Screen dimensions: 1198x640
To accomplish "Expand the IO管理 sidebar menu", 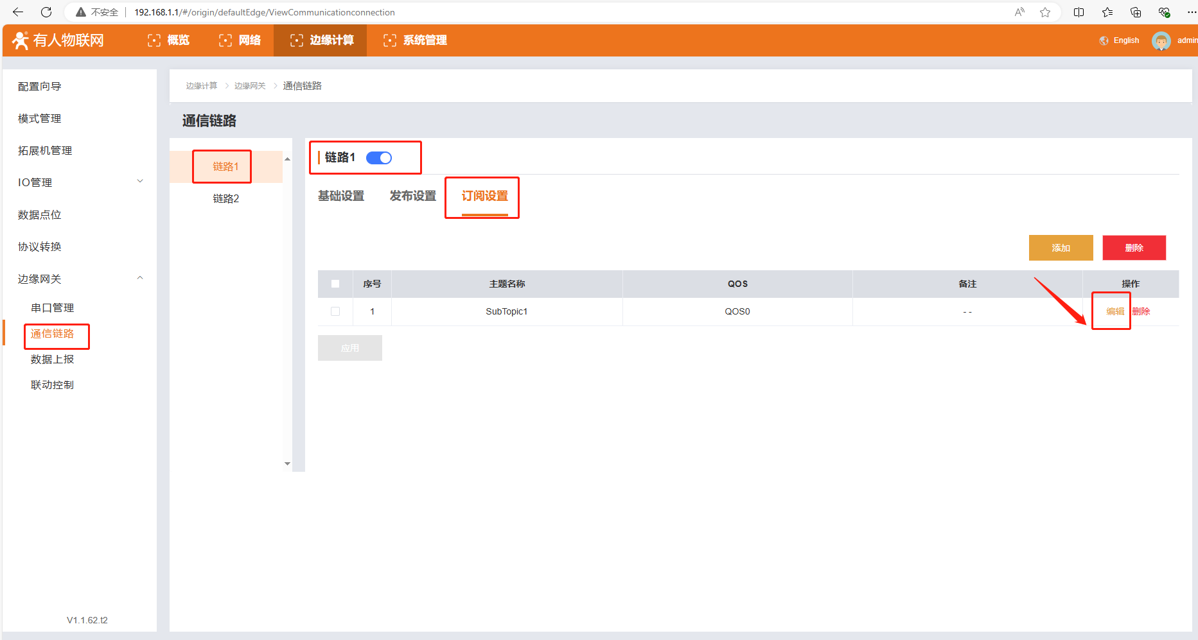I will point(140,182).
